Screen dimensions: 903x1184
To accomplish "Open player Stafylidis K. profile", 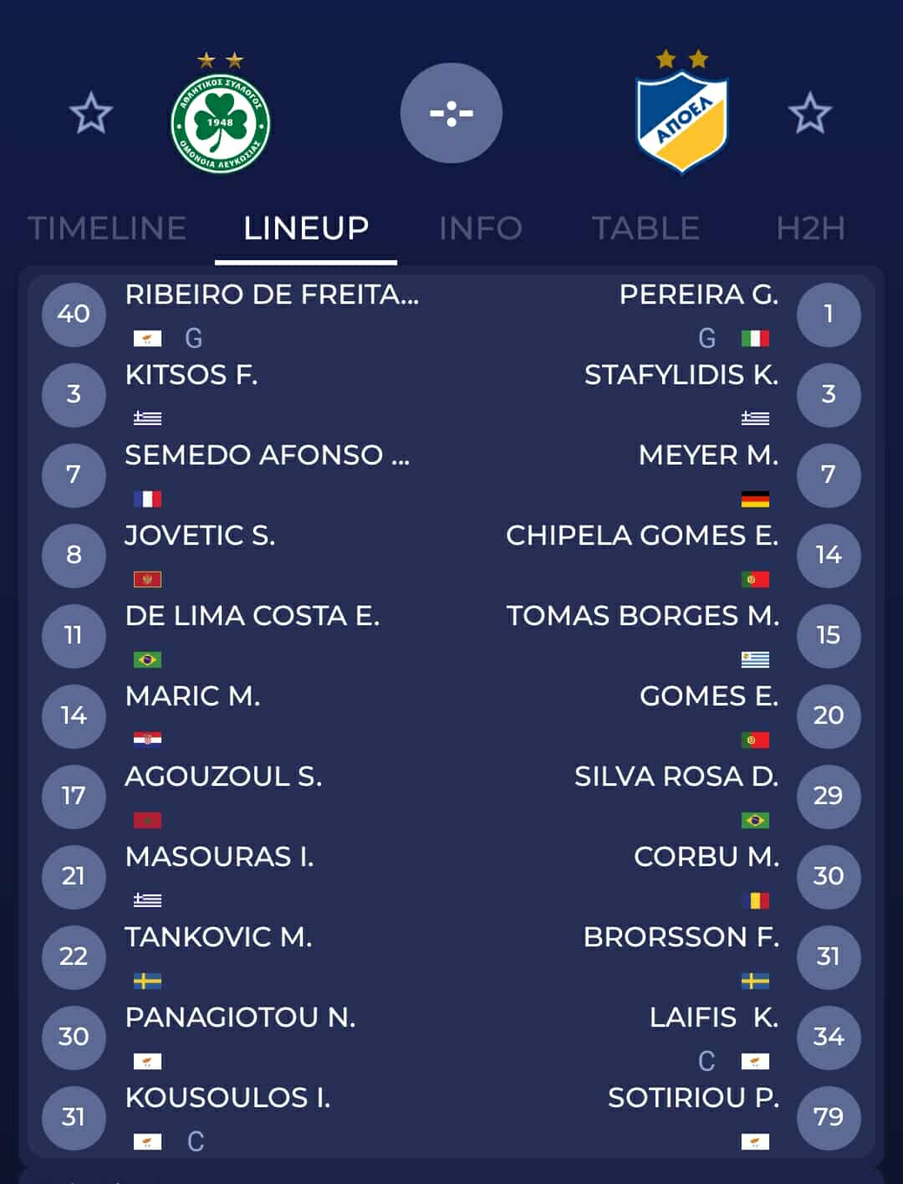I will pyautogui.click(x=681, y=375).
